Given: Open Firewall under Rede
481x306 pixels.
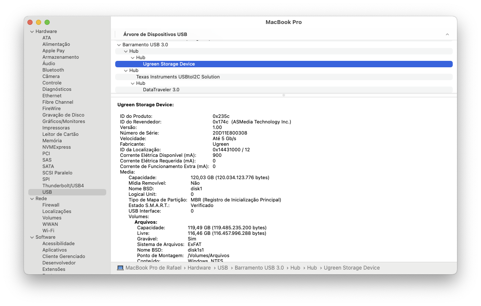Looking at the screenshot, I should (51, 205).
